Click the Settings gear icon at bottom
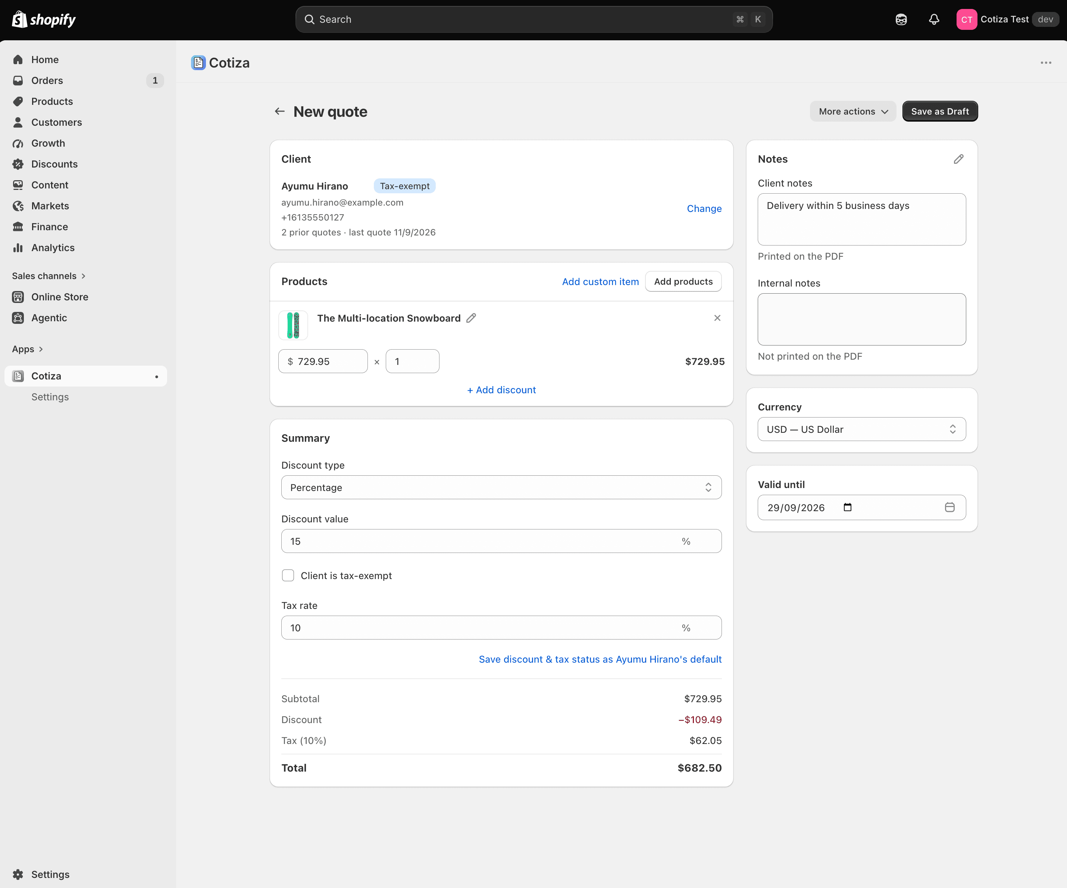 [x=18, y=874]
